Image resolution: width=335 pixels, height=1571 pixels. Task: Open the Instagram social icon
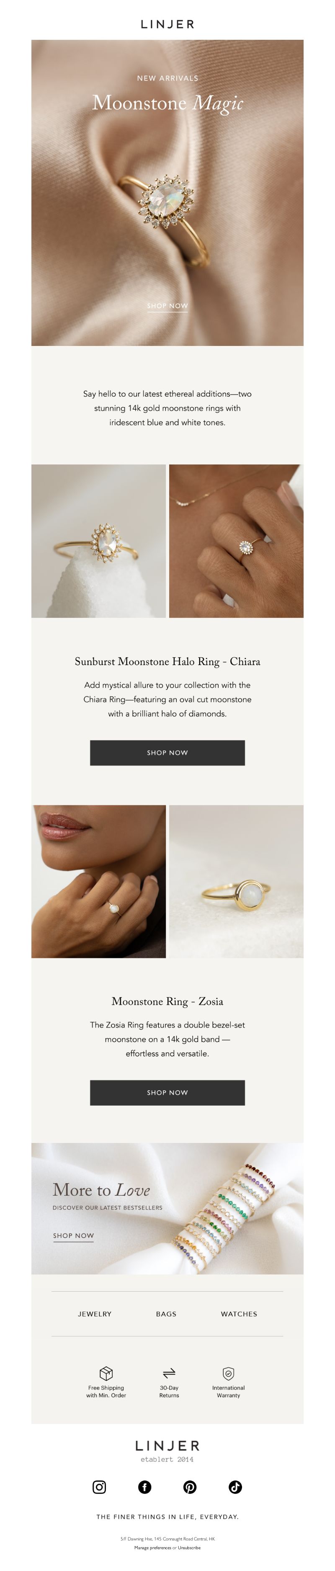click(x=100, y=1487)
